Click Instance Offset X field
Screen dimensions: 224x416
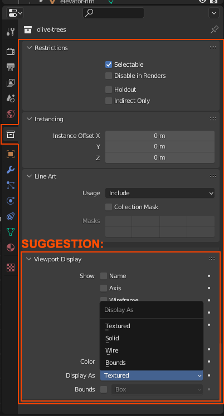pyautogui.click(x=160, y=136)
